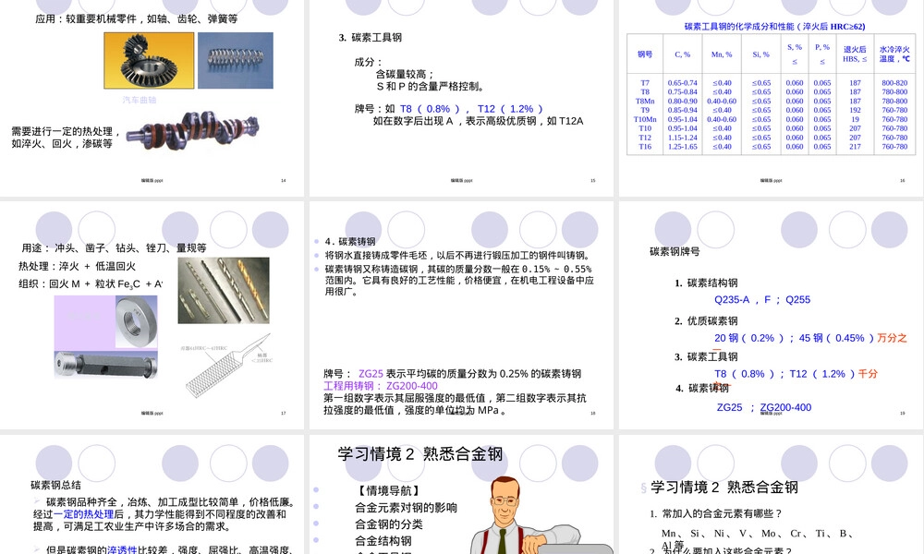Click the 'Si, %' table header cell
This screenshot has width=924, height=554.
[760, 54]
